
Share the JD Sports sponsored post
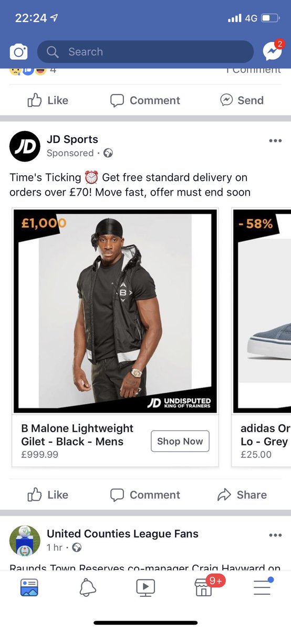coord(242,495)
